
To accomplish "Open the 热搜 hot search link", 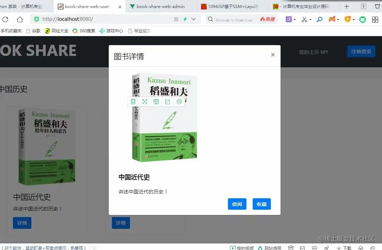I will [267, 19].
